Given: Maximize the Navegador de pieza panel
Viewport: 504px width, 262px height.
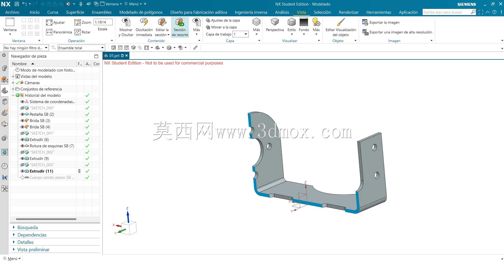Looking at the screenshot, I should 96,56.
